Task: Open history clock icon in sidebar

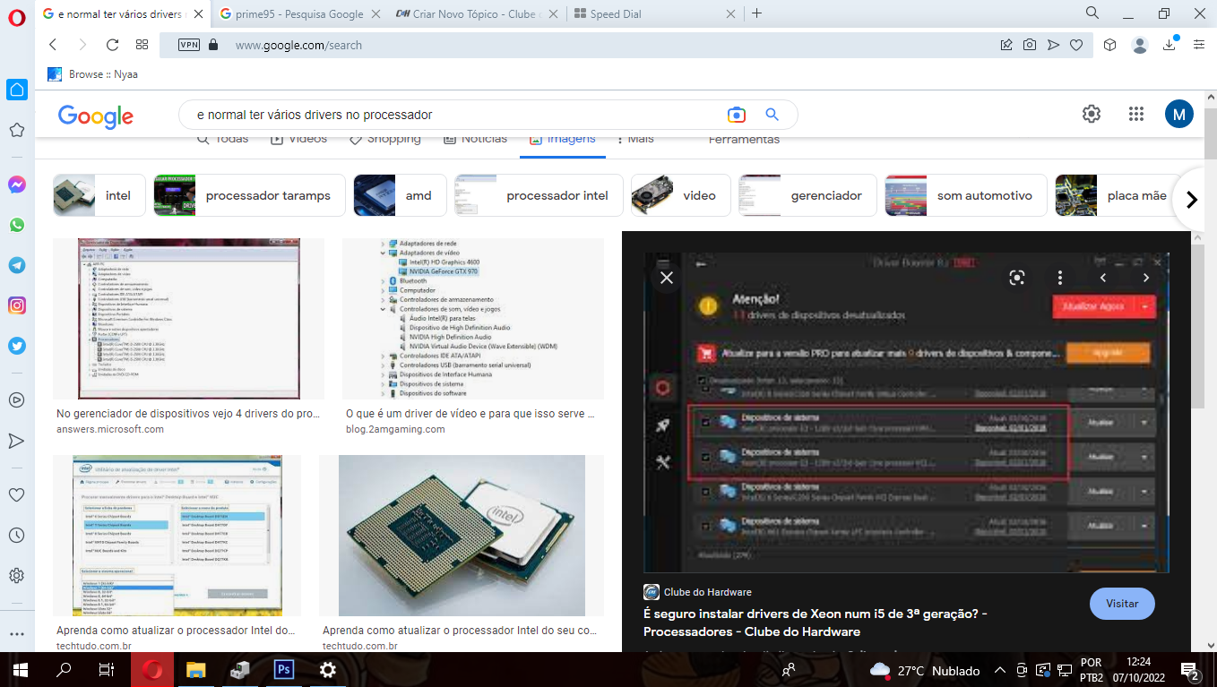Action: pyautogui.click(x=16, y=535)
